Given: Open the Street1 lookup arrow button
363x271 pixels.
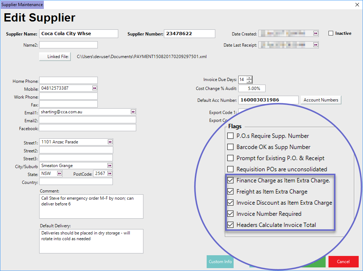Looking at the screenshot, I should (110, 142).
